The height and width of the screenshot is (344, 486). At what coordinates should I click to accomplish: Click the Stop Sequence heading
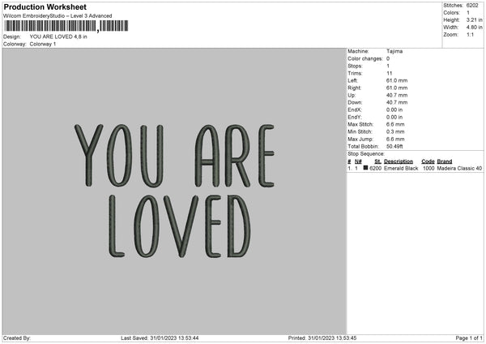(366, 154)
